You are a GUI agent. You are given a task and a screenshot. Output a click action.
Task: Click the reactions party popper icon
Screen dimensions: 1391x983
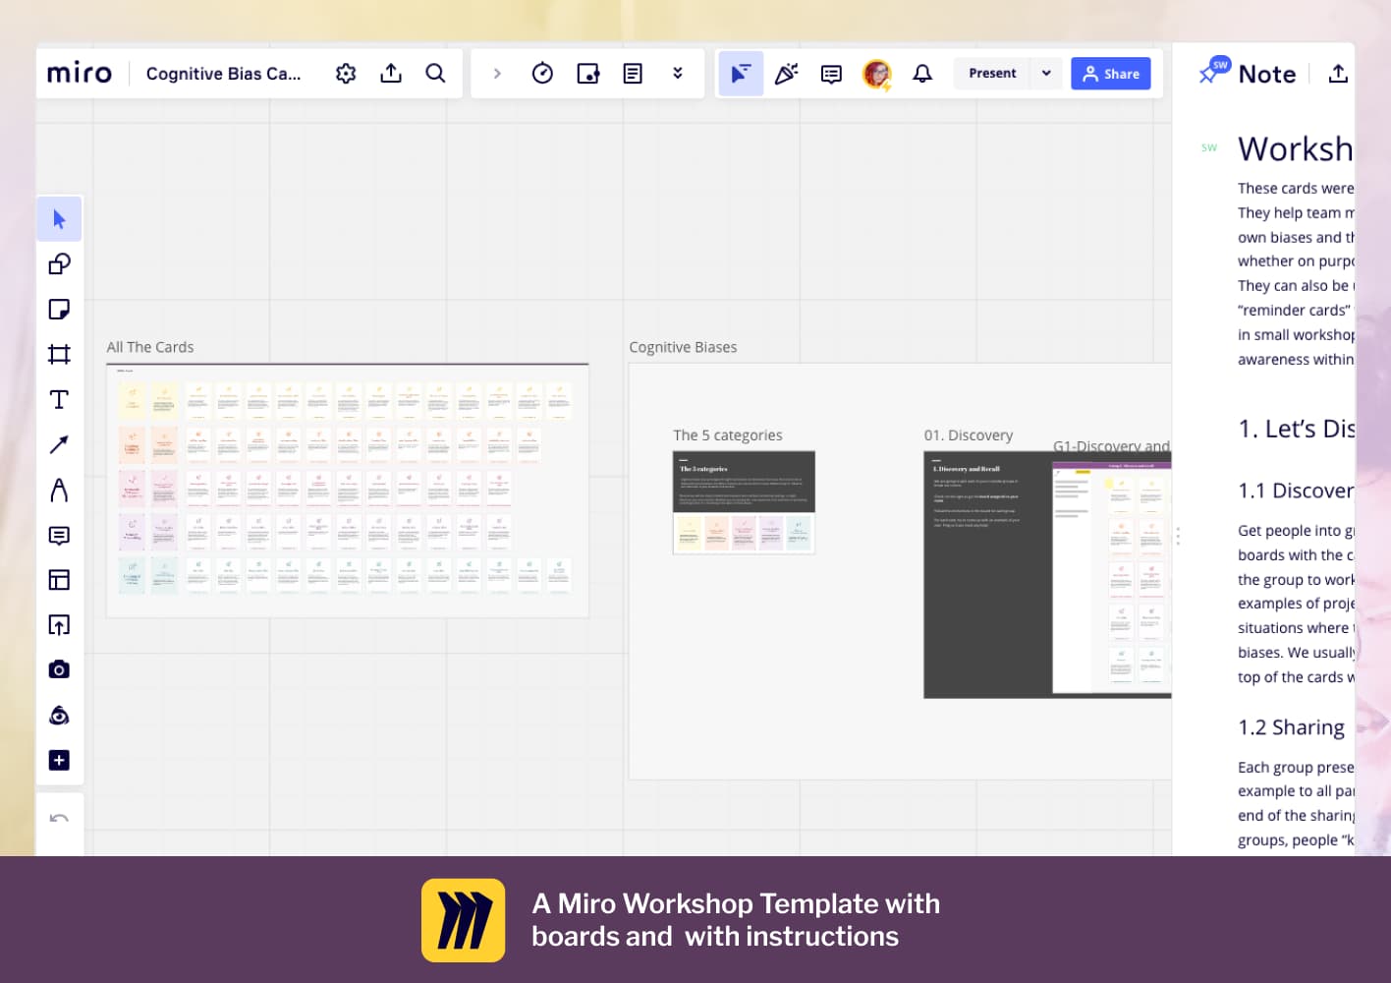[x=786, y=74]
